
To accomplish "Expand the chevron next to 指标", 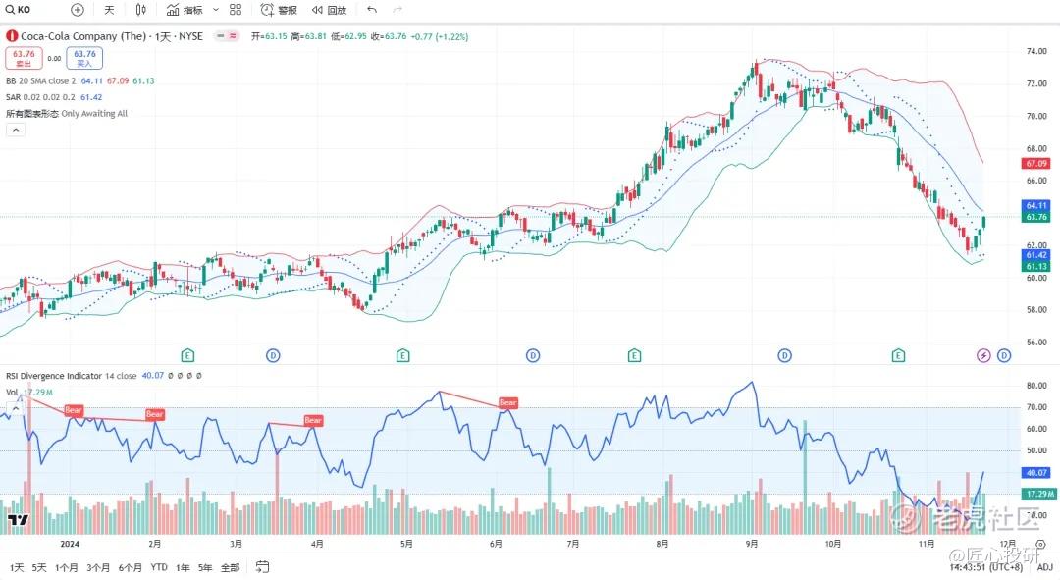I will (216, 10).
